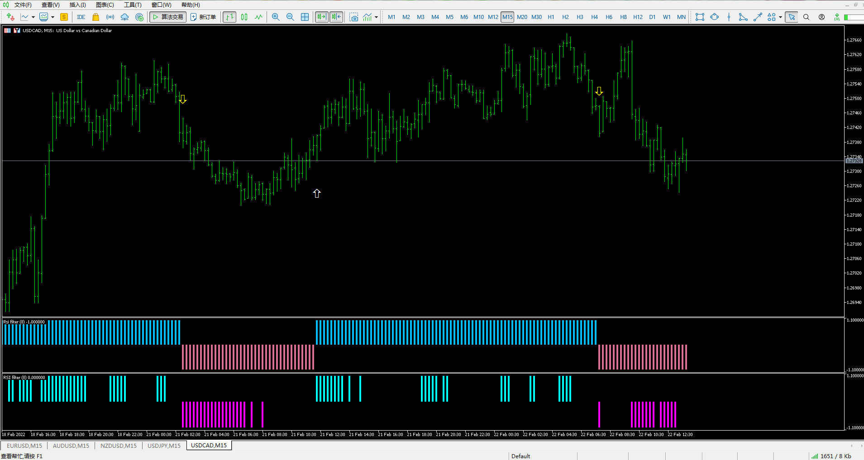
Task: Open the File (文件) menu
Action: (x=23, y=5)
